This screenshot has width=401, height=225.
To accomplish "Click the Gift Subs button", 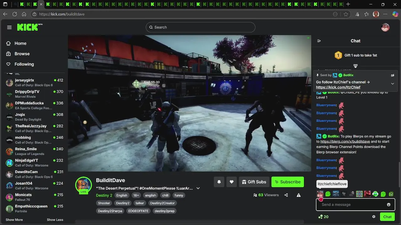I will (254, 182).
